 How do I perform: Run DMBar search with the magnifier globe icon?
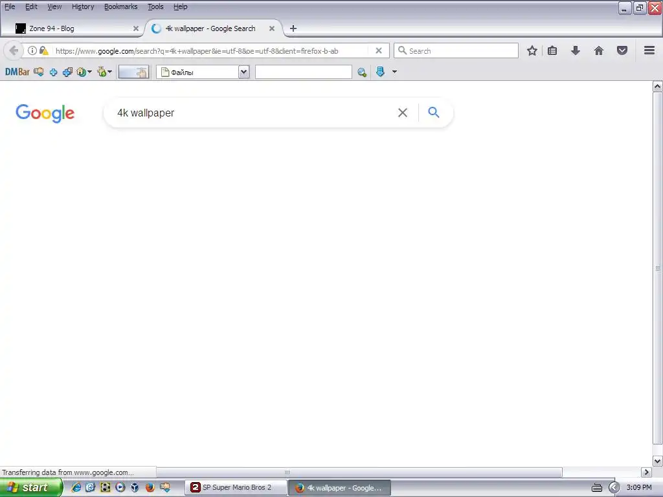[362, 72]
